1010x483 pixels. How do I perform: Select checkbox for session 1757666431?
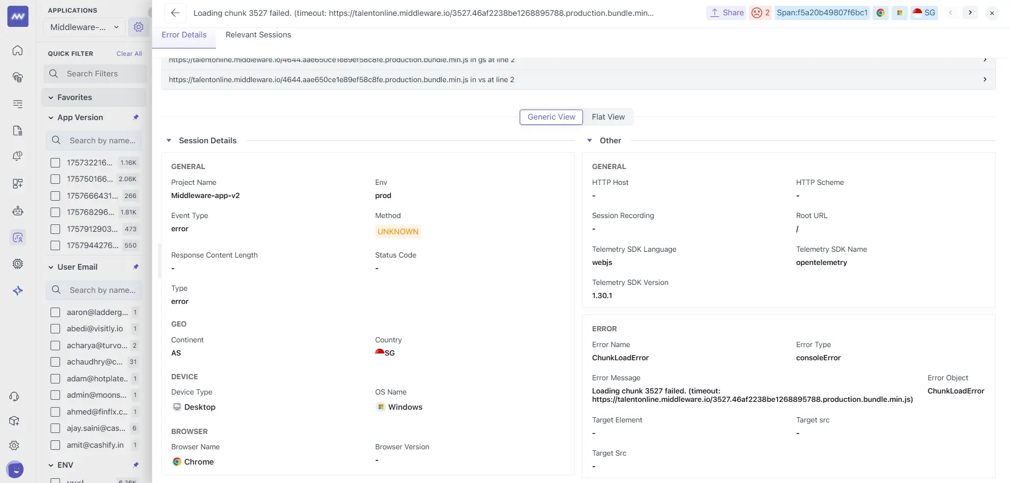pos(55,196)
